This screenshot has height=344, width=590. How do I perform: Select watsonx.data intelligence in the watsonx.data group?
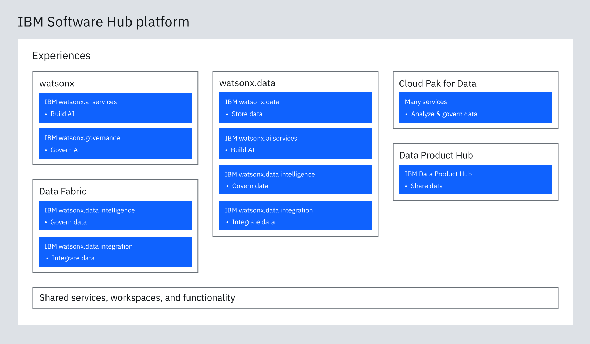tap(295, 179)
